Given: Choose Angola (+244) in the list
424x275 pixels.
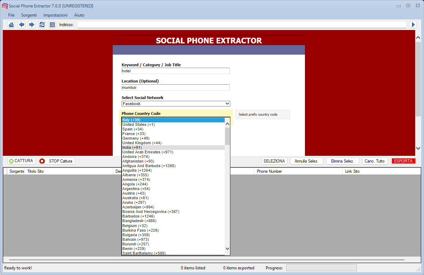Looking at the screenshot, I should [173, 184].
